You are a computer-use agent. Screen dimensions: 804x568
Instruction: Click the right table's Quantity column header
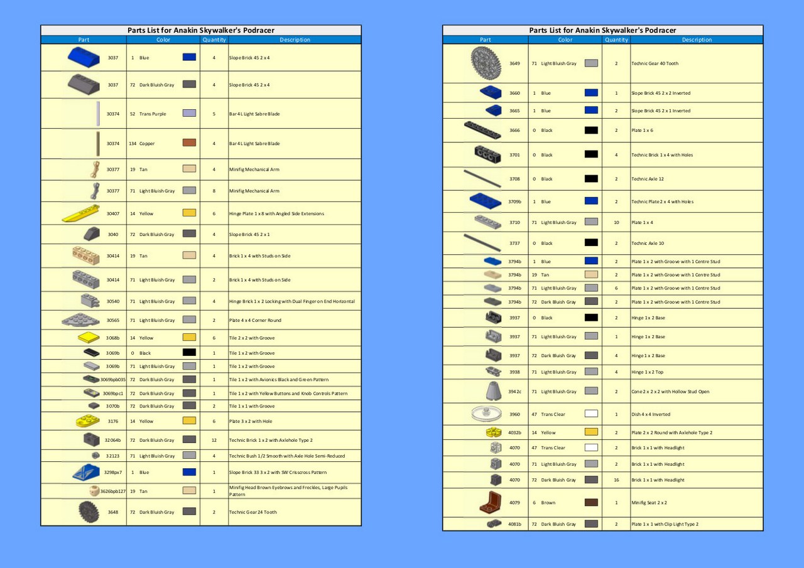[x=616, y=40]
